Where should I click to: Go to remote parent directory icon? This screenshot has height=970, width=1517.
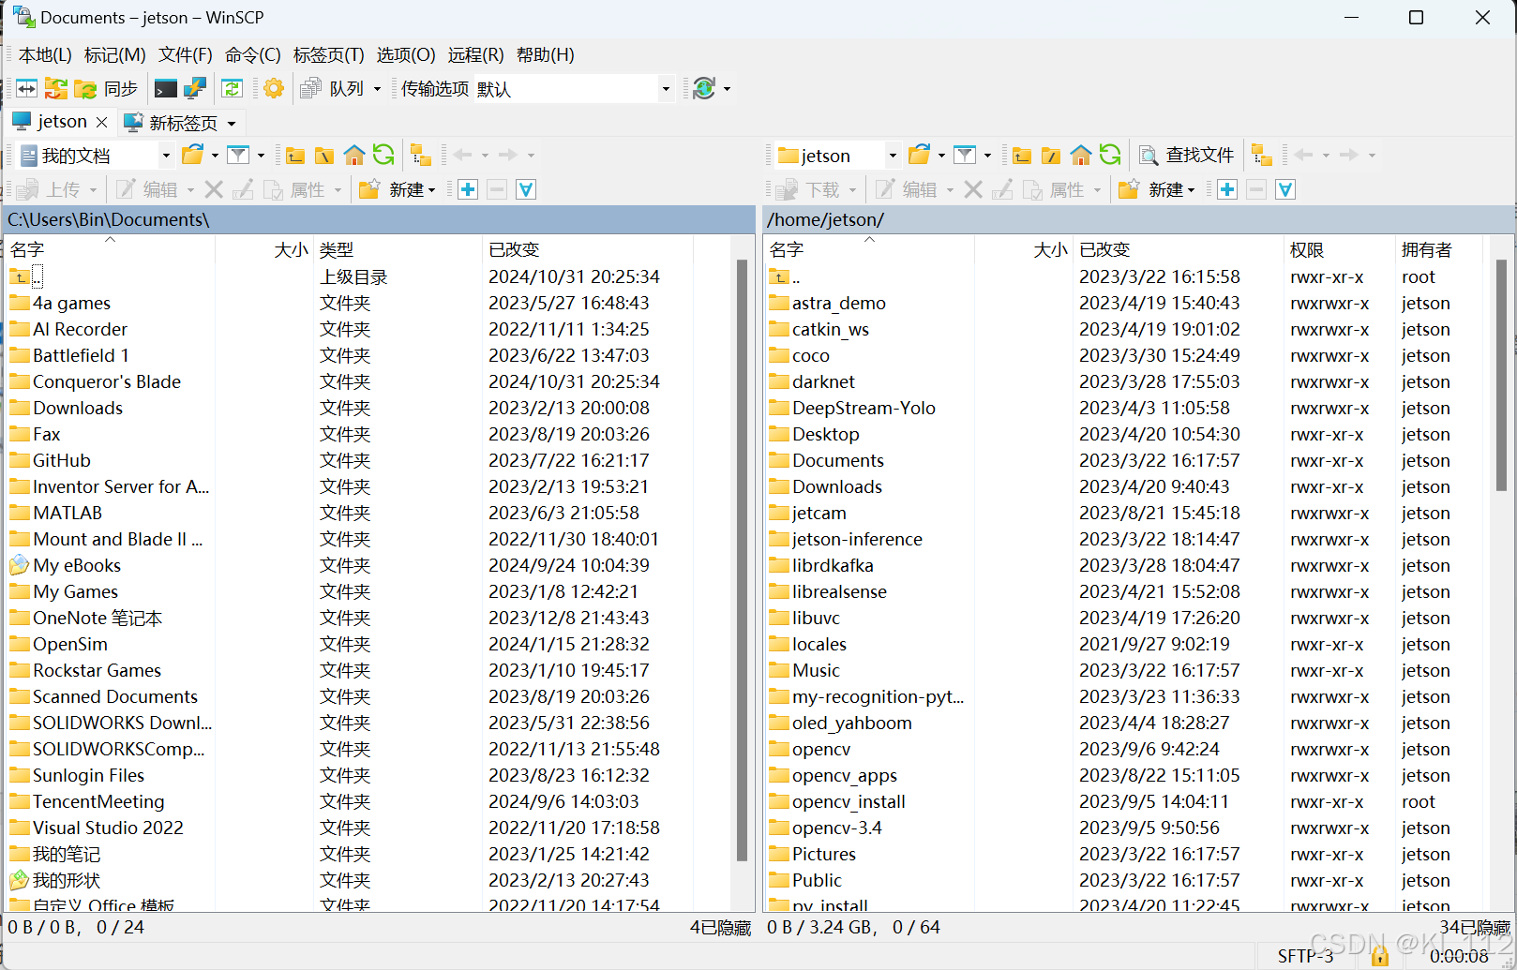click(1022, 156)
